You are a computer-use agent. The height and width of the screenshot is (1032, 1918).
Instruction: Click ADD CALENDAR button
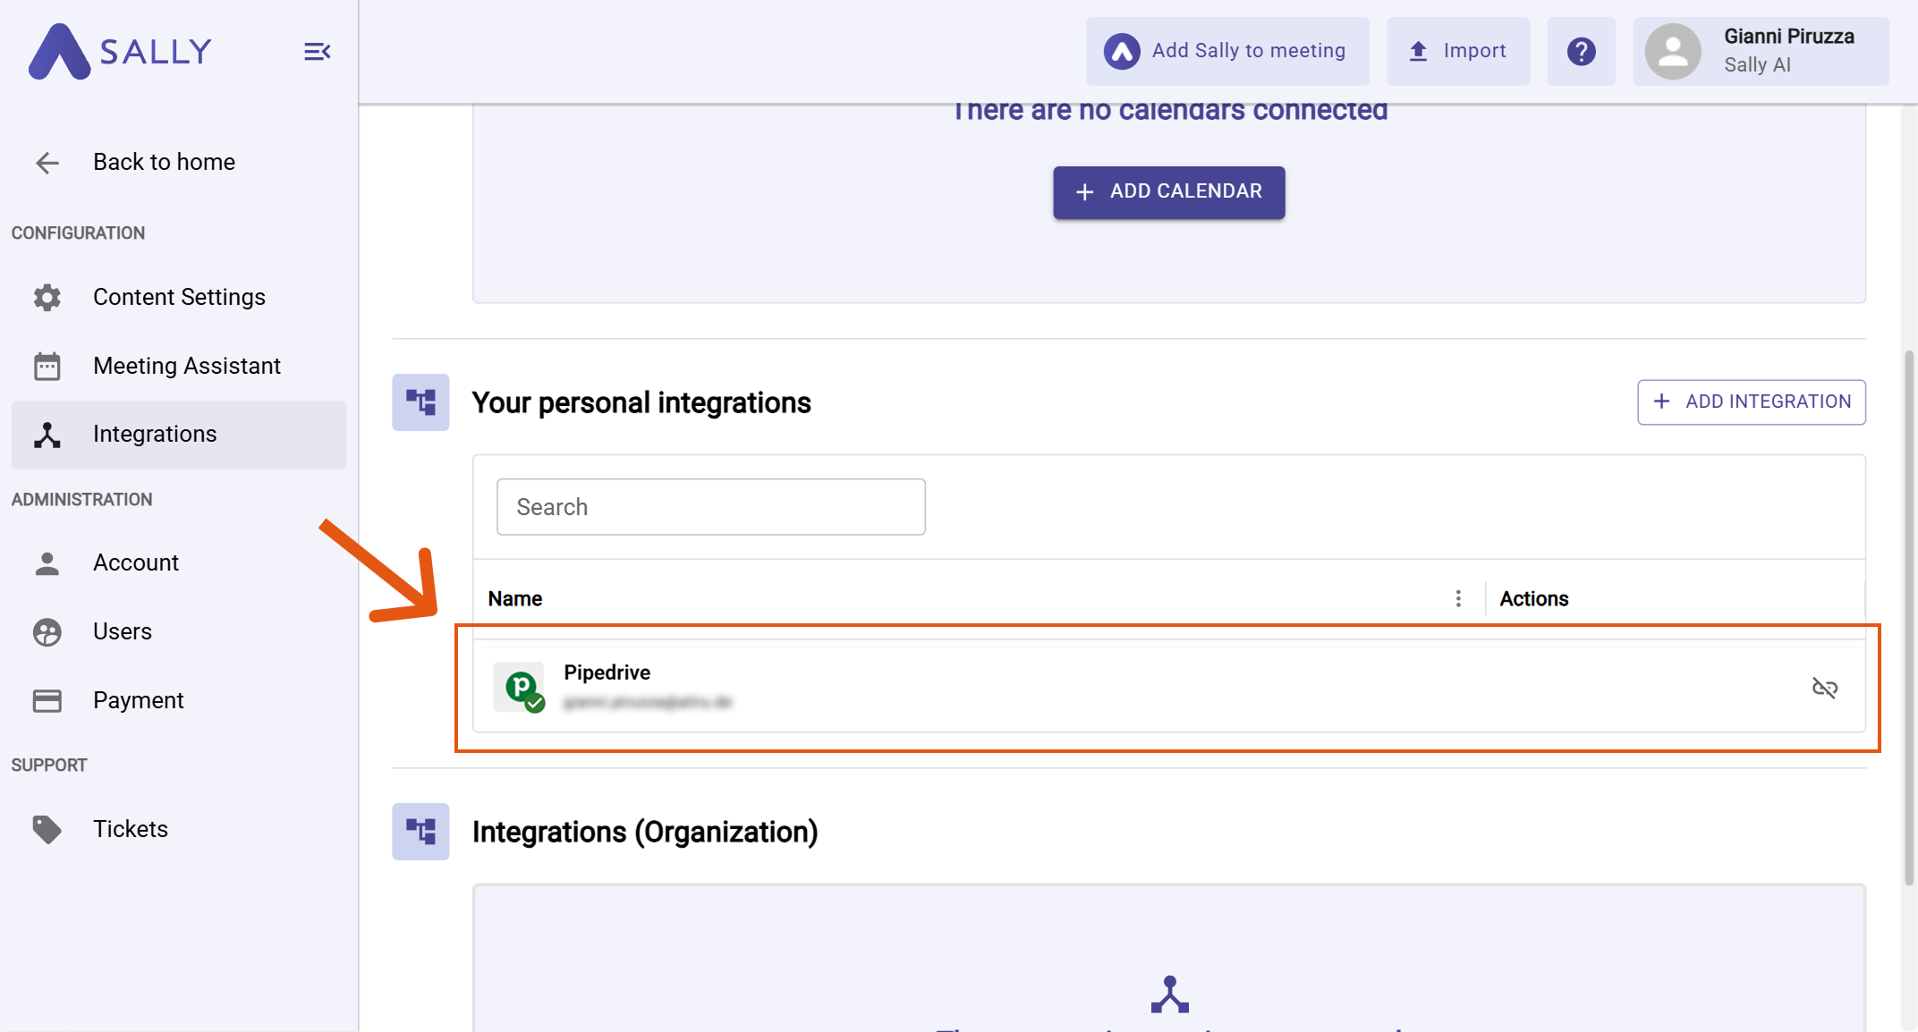[1169, 192]
